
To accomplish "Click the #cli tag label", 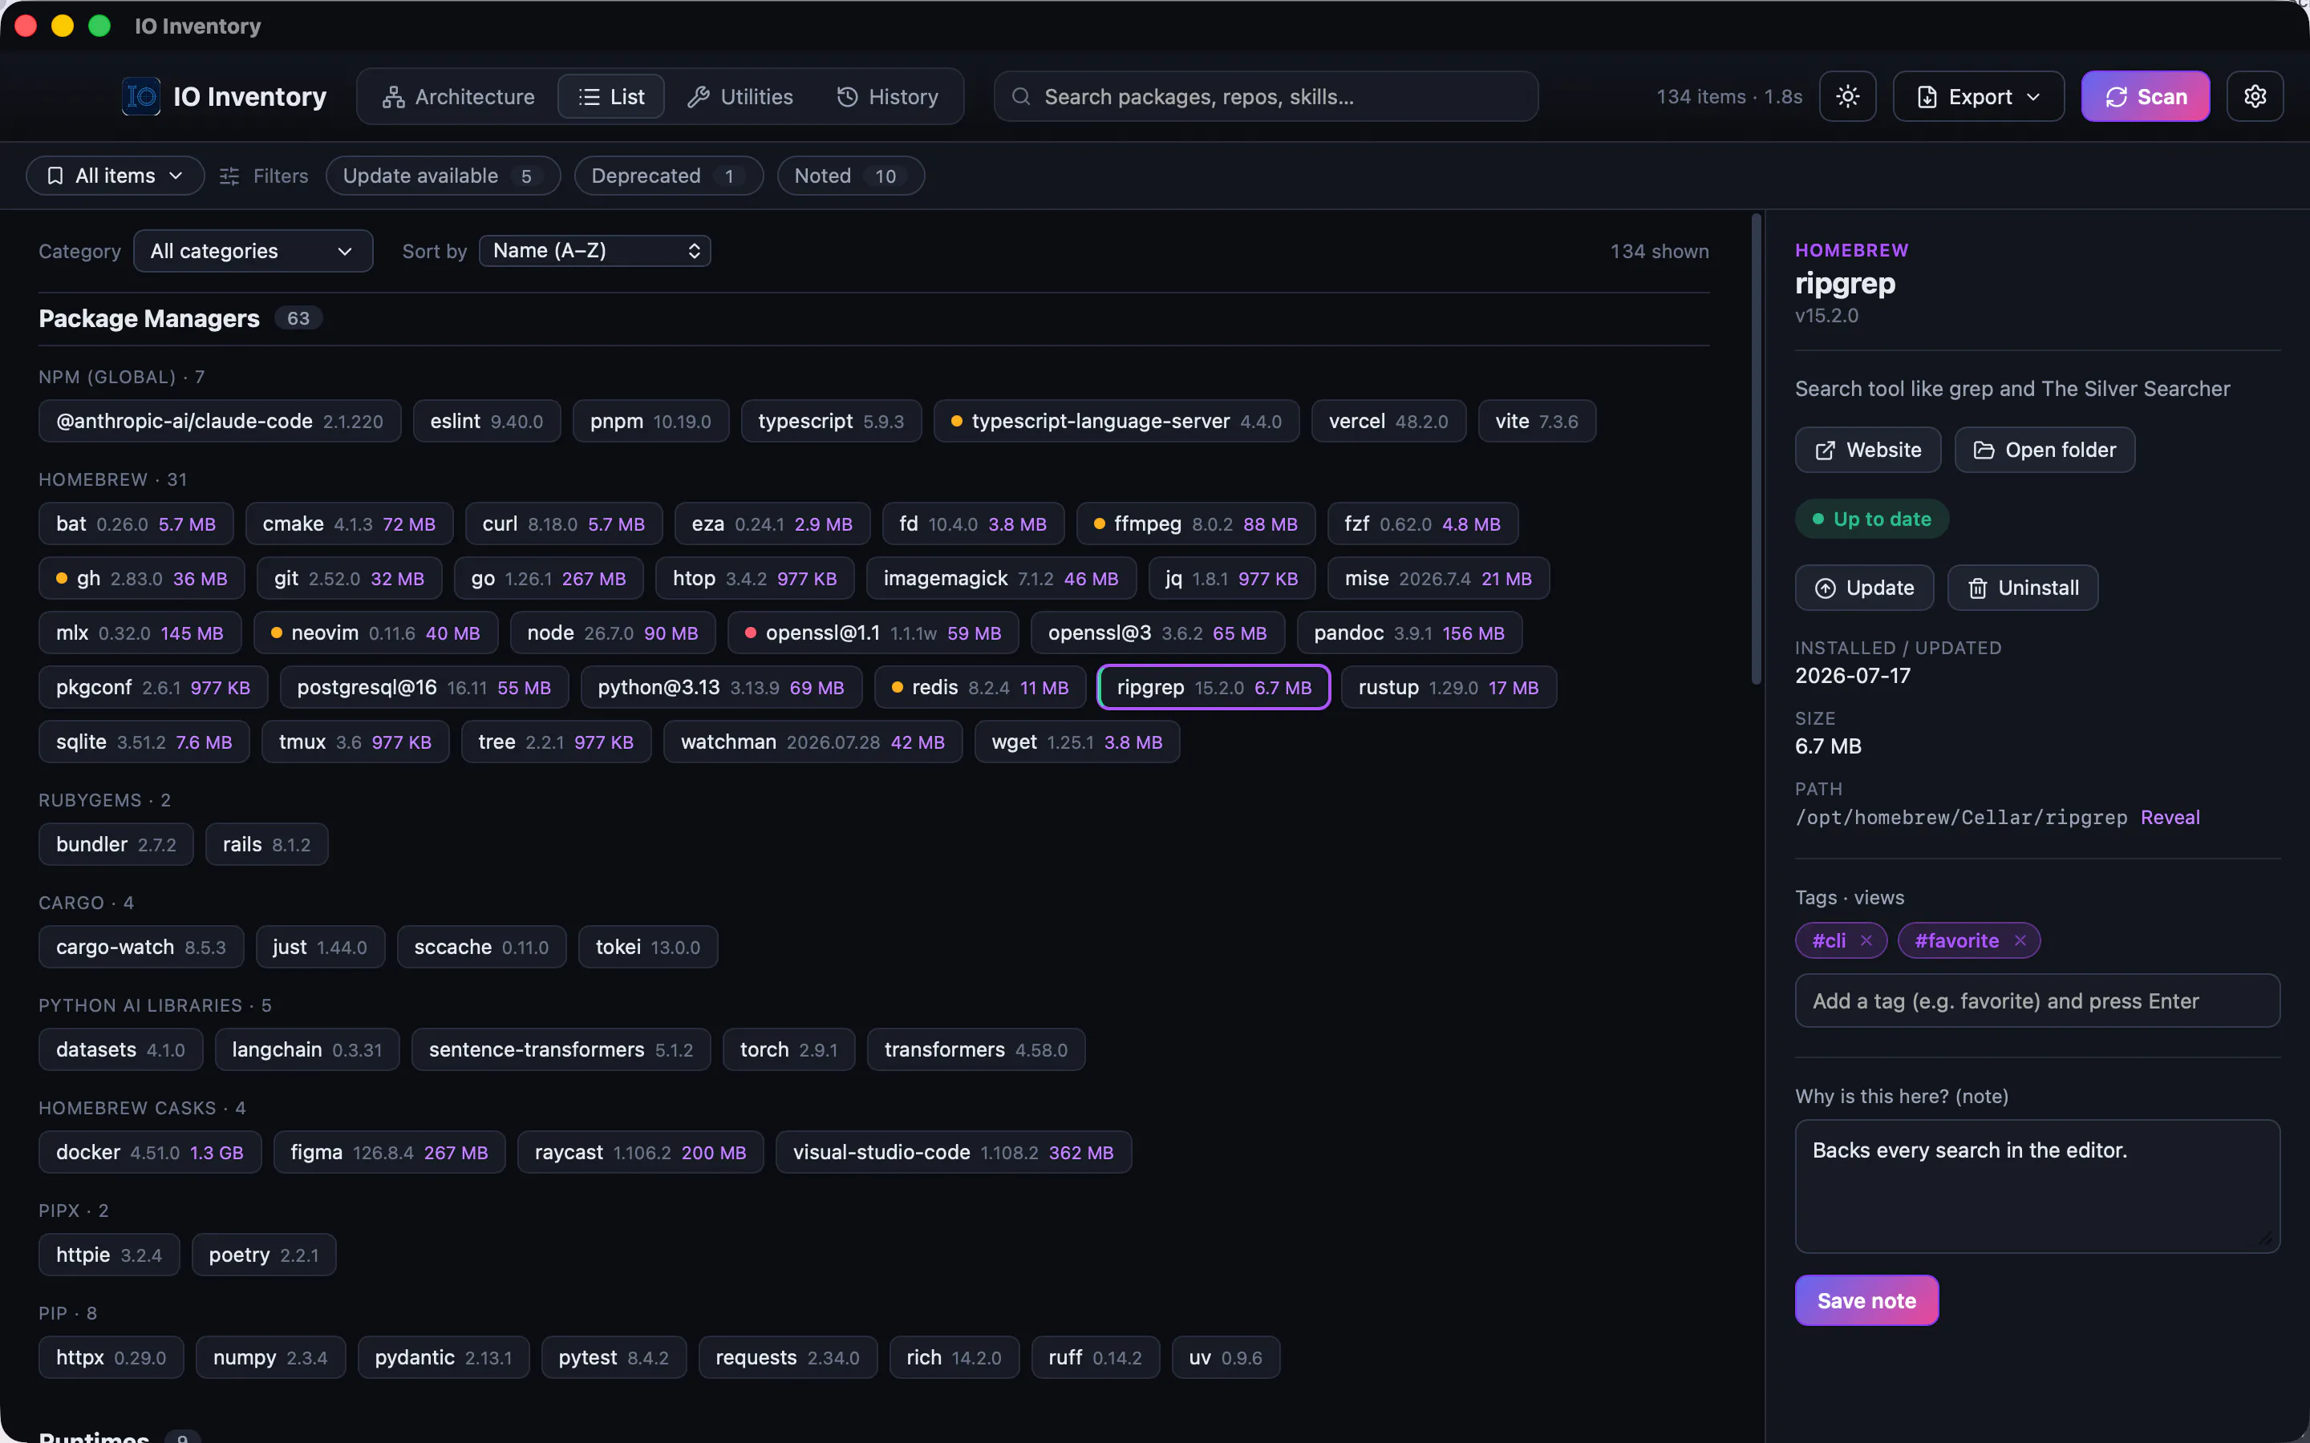I will point(1828,941).
